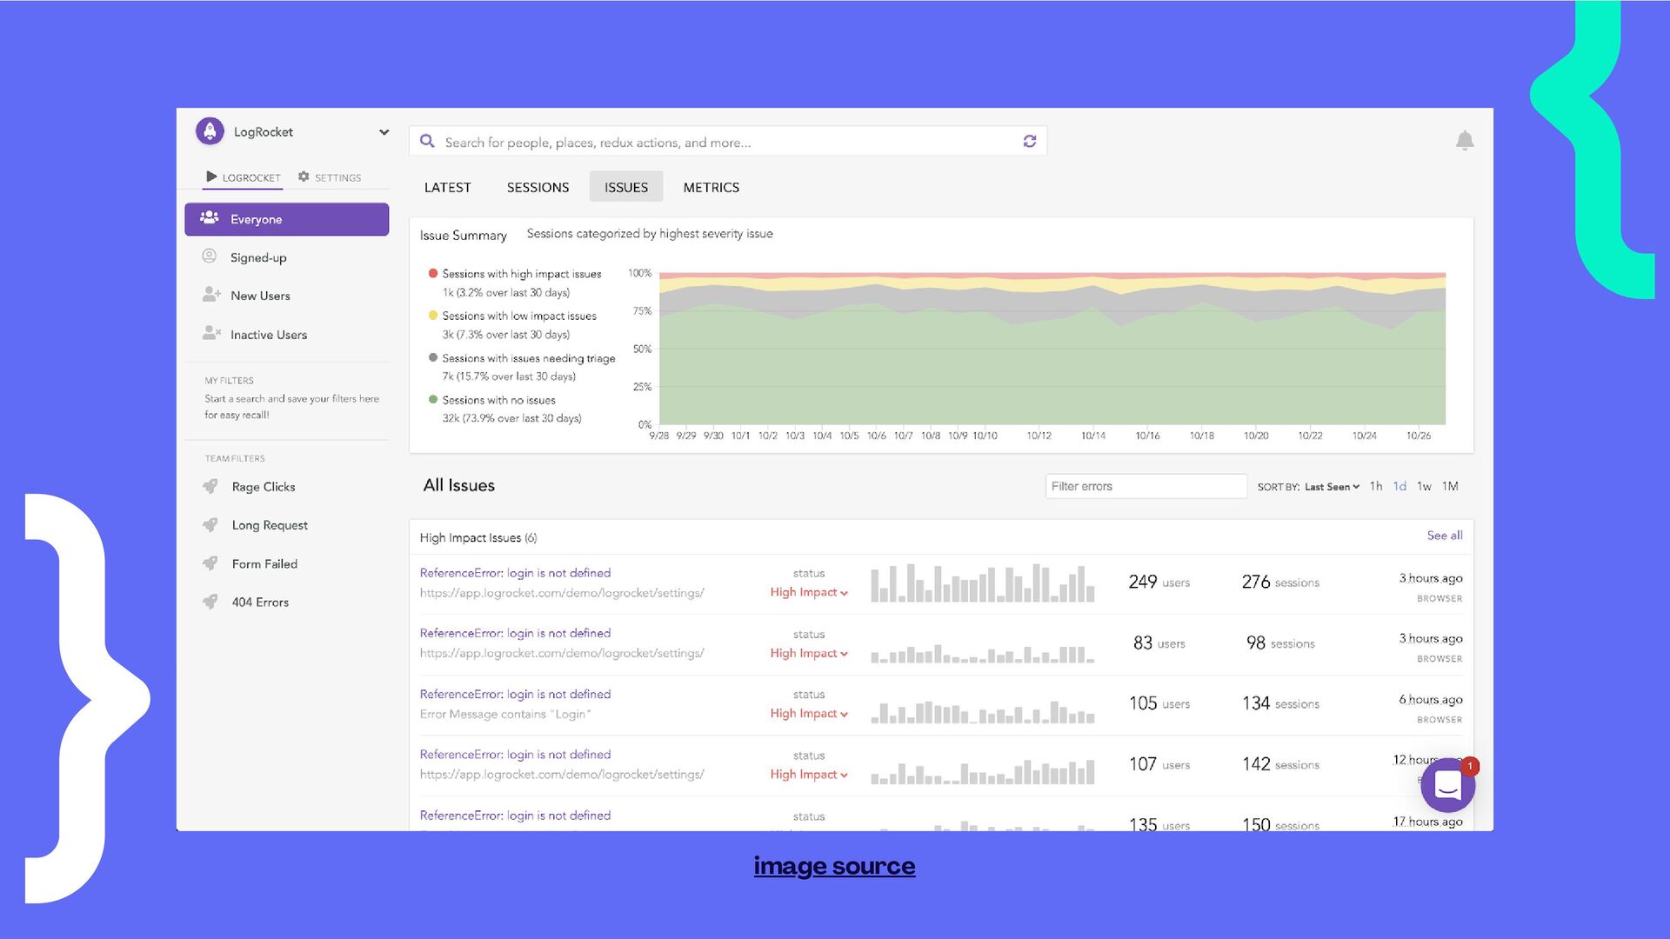
Task: Click See all high impact issues
Action: click(1444, 536)
